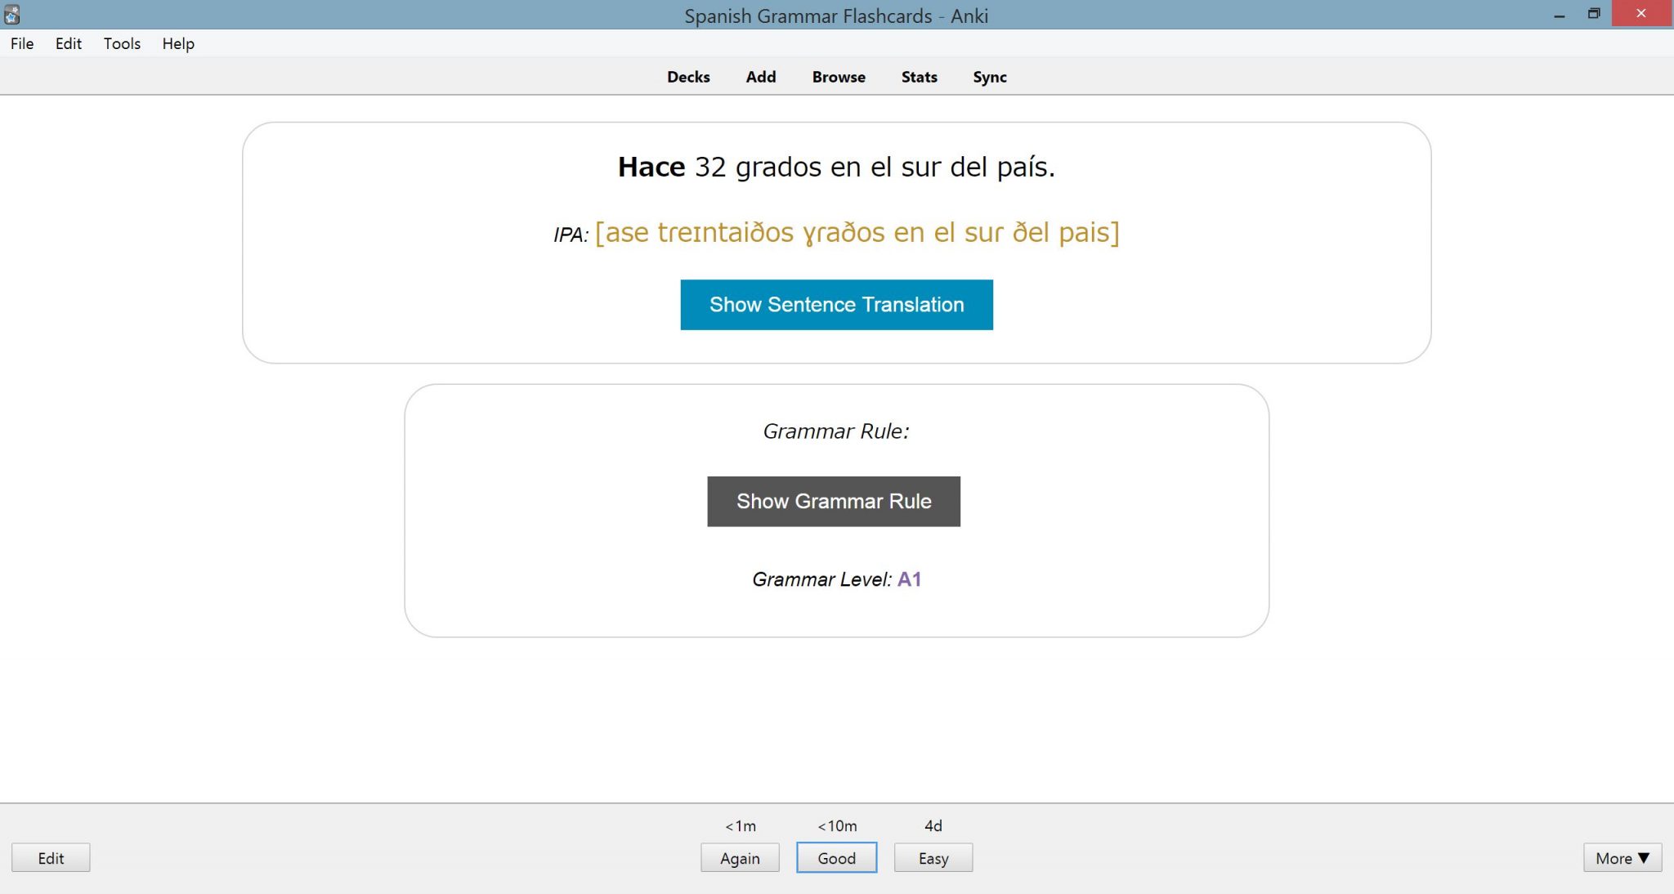Rate the card as Easy

(x=933, y=857)
